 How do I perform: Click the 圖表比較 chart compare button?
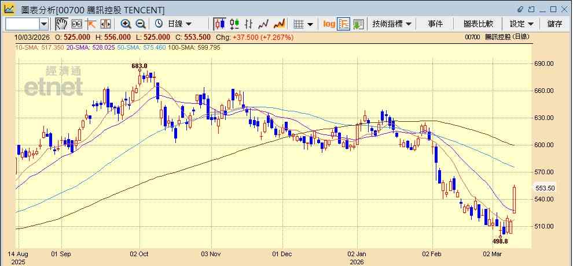coord(478,24)
